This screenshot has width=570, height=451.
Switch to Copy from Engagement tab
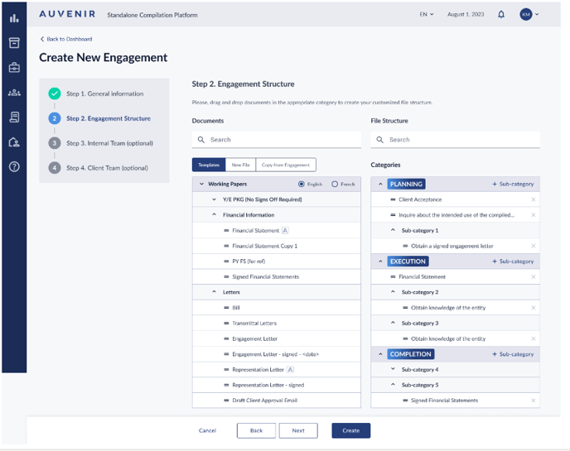tap(286, 165)
